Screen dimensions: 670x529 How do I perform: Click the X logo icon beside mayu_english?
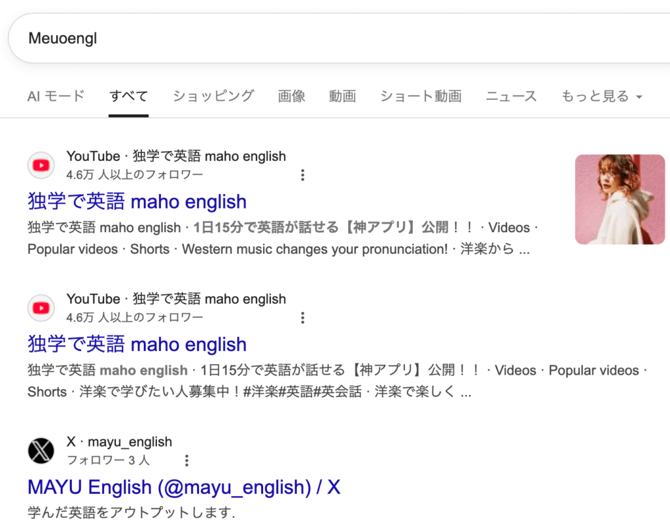point(41,451)
